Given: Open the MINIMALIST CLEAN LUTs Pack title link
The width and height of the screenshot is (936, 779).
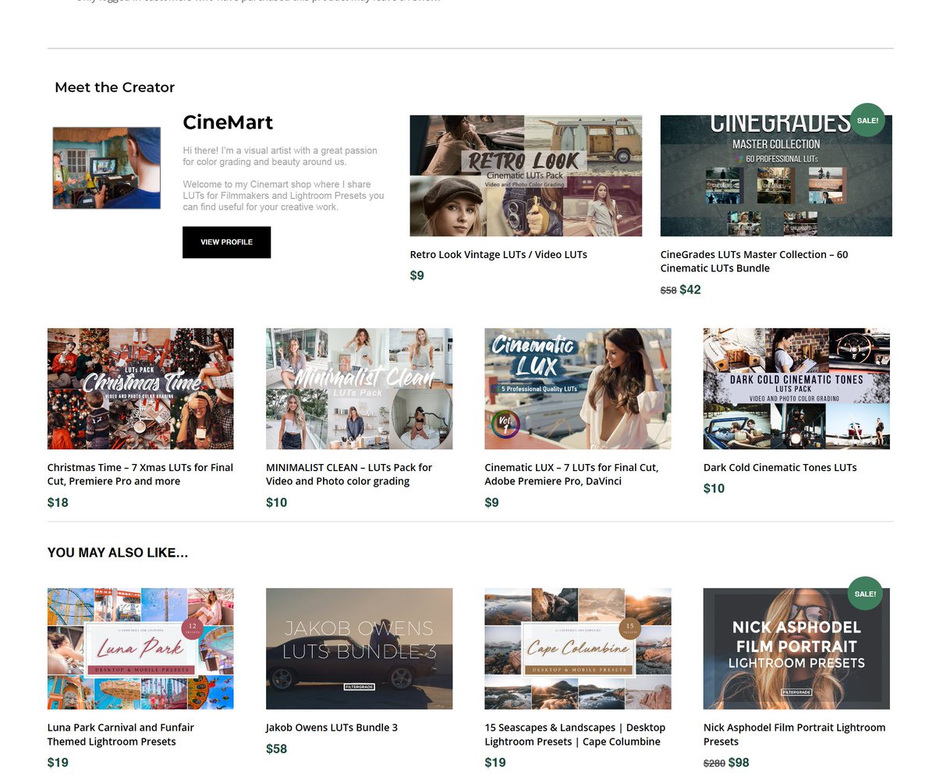Looking at the screenshot, I should (x=349, y=474).
